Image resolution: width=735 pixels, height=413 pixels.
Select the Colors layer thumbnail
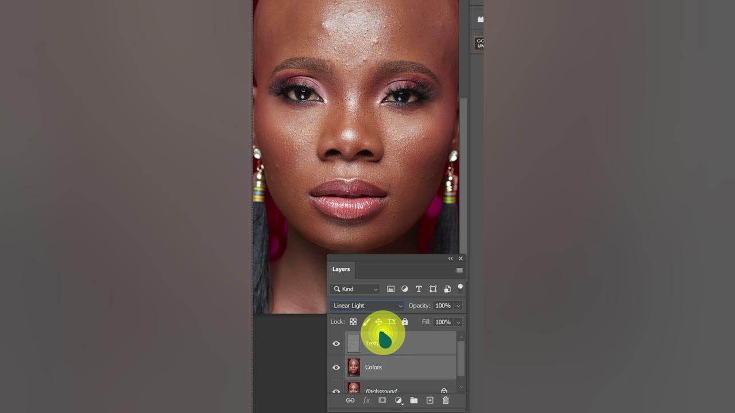[354, 367]
